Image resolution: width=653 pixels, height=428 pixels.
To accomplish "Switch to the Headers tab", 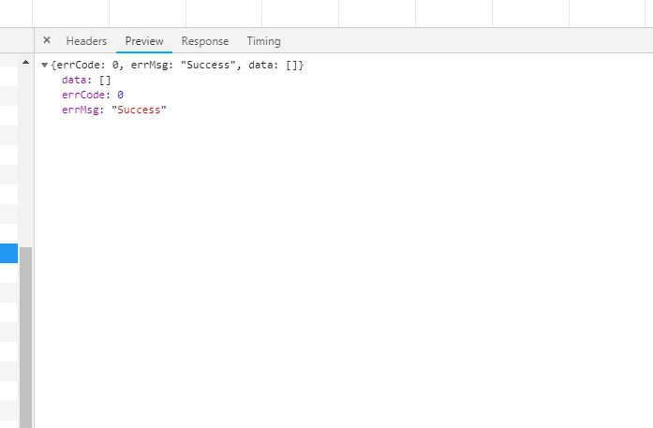I will click(86, 41).
